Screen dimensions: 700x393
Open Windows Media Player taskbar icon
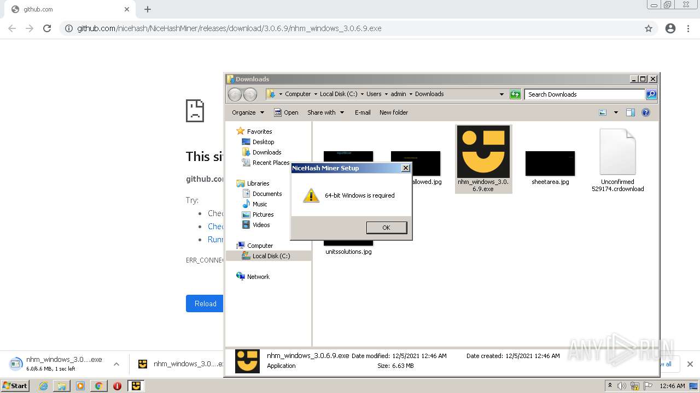click(80, 386)
